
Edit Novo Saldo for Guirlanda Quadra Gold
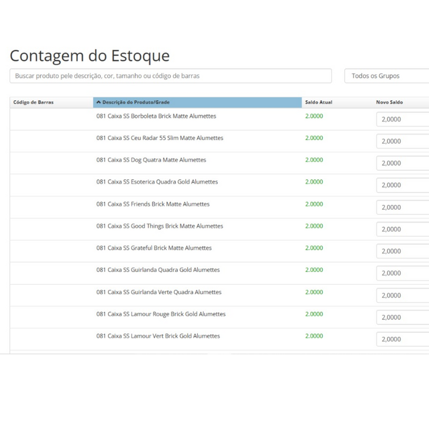402,273
